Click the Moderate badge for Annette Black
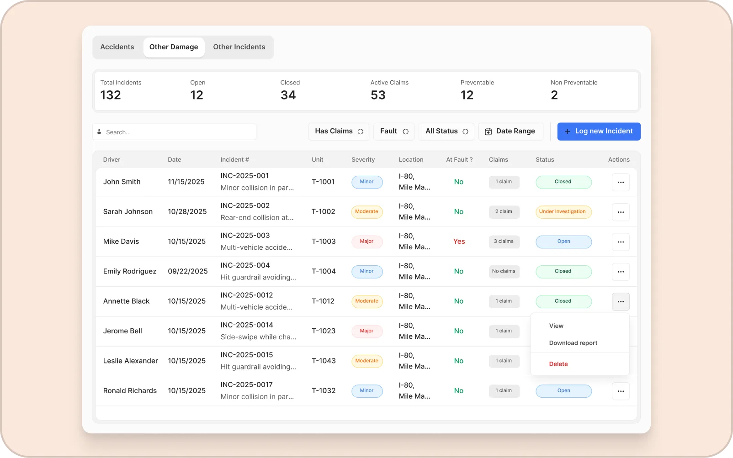The height and width of the screenshot is (458, 733). pos(367,301)
